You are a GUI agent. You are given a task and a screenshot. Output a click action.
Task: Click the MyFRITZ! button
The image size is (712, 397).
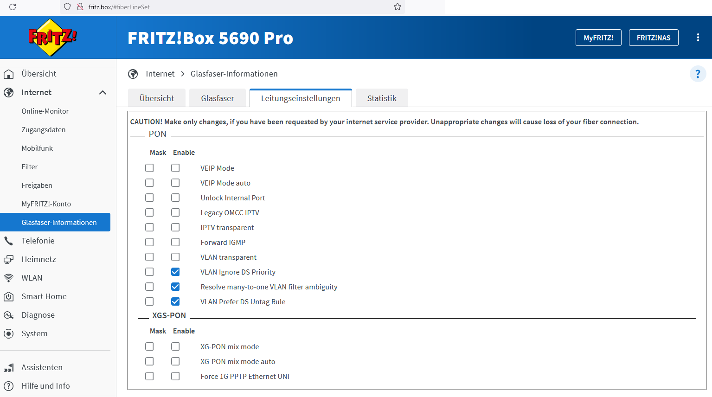[x=598, y=38]
